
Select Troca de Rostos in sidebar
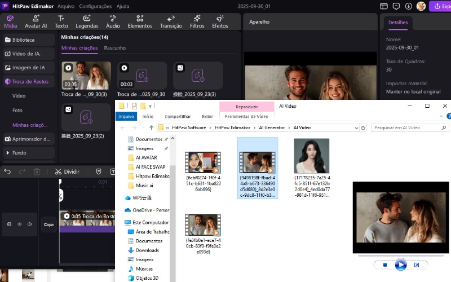click(30, 82)
